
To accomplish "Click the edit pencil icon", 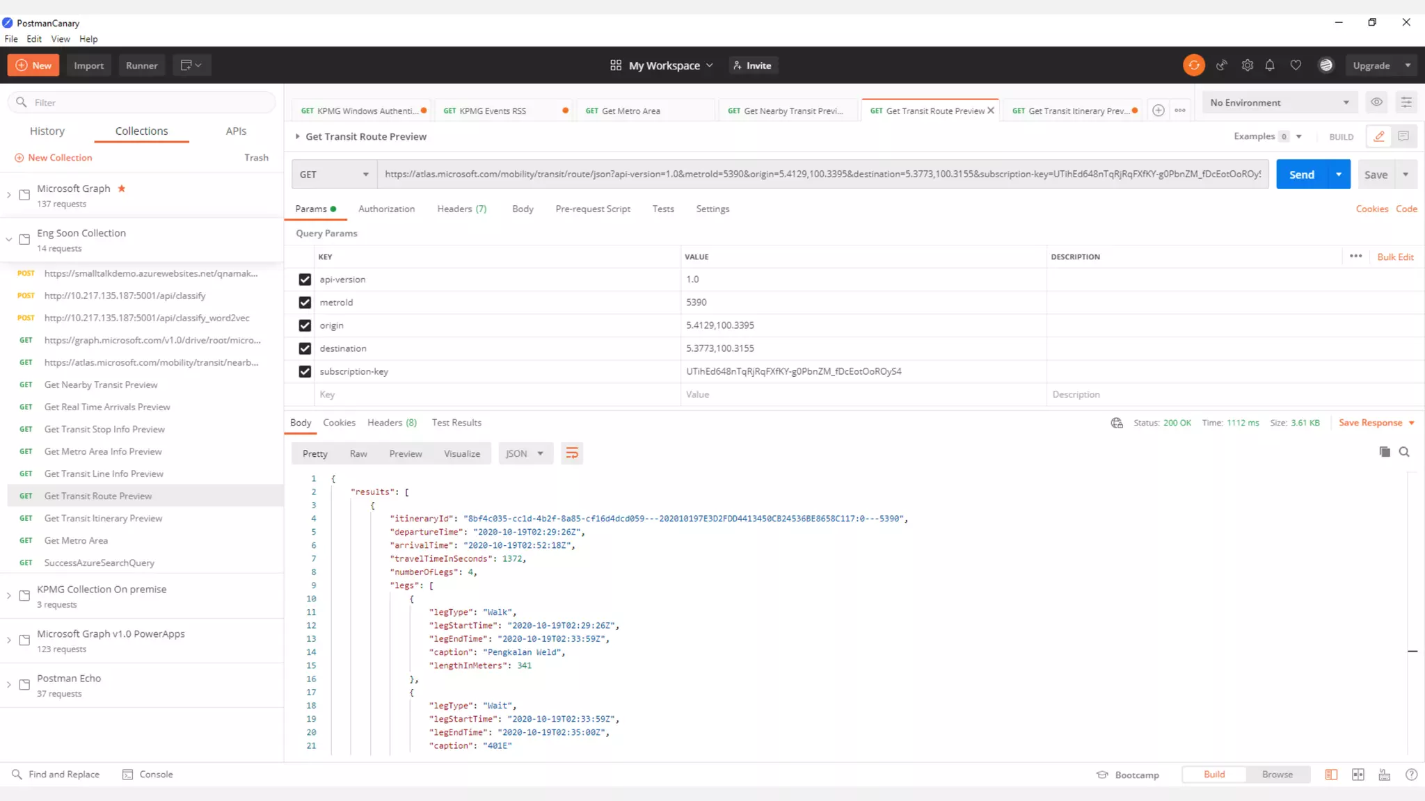I will click(1379, 136).
